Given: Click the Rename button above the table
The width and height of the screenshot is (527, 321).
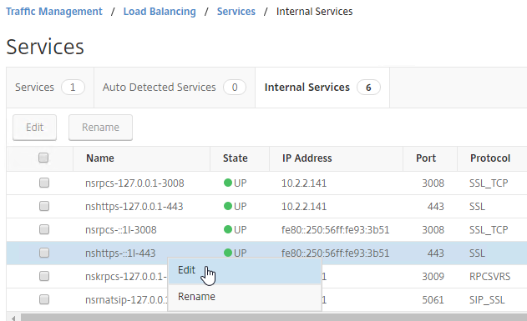Looking at the screenshot, I should (x=100, y=128).
